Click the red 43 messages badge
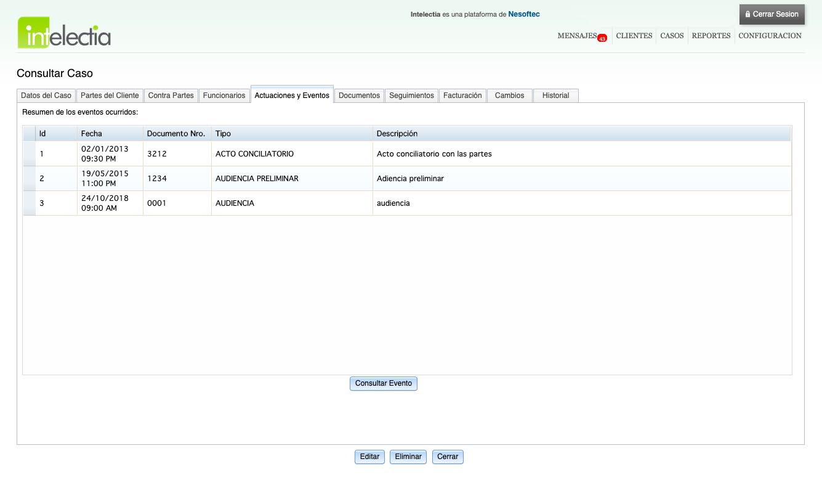 point(602,38)
